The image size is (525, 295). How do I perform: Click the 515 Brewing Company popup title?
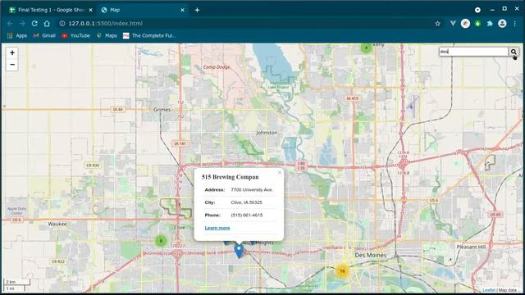click(x=230, y=177)
